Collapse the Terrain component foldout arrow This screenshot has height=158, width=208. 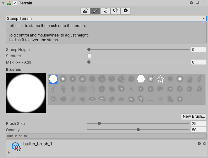(3, 3)
